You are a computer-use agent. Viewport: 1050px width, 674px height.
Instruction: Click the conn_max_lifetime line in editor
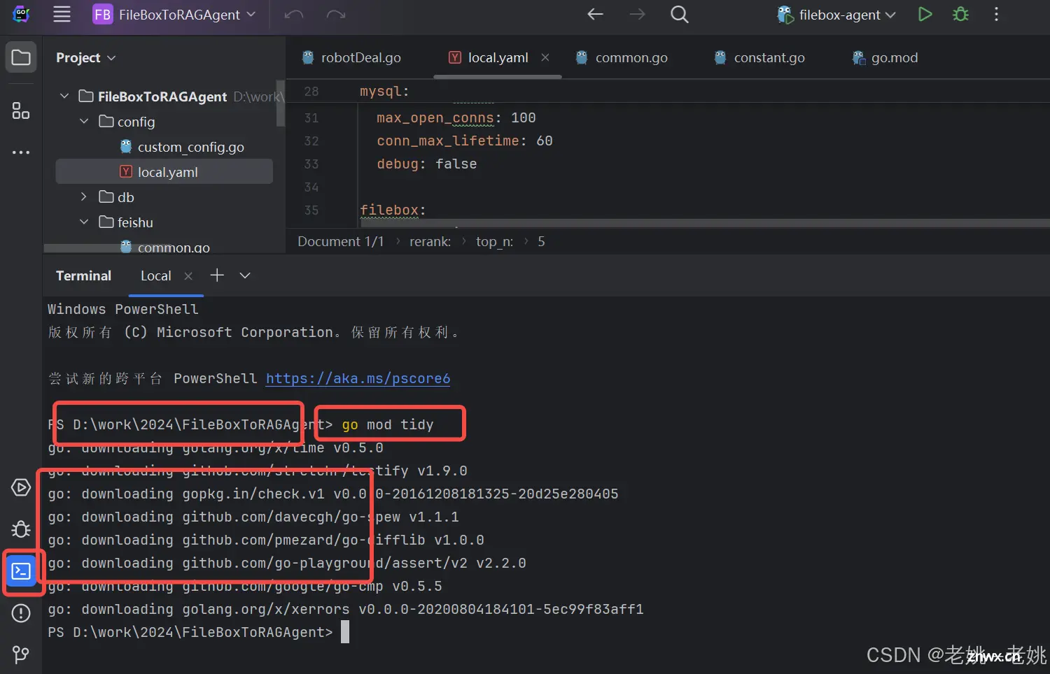[464, 141]
